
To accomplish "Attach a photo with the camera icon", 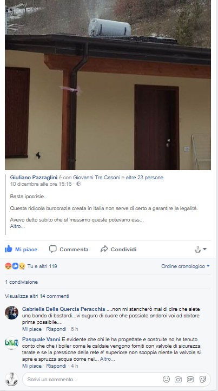I will [x=178, y=379].
